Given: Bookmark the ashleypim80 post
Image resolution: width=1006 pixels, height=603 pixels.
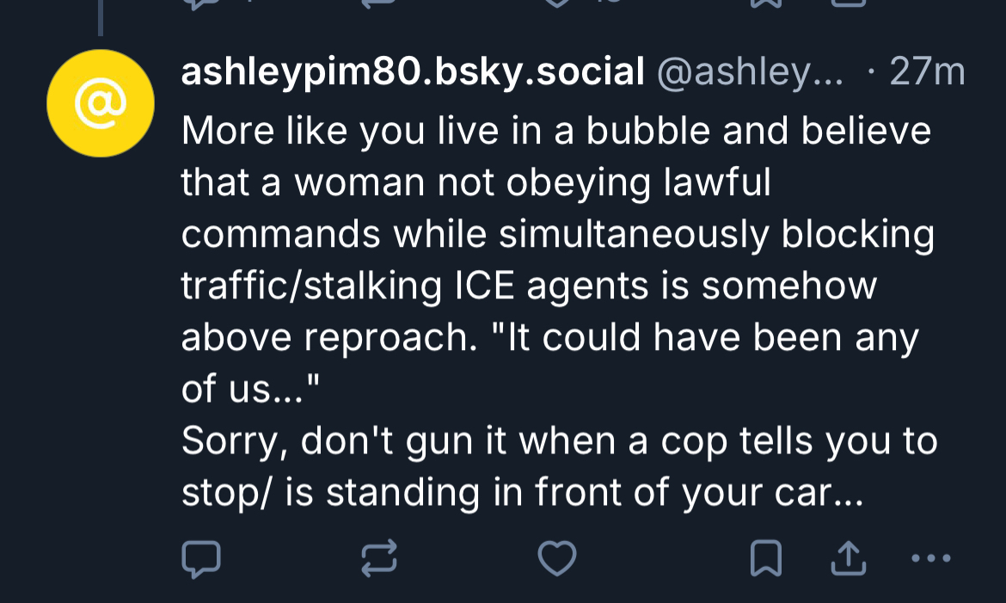Looking at the screenshot, I should 764,559.
